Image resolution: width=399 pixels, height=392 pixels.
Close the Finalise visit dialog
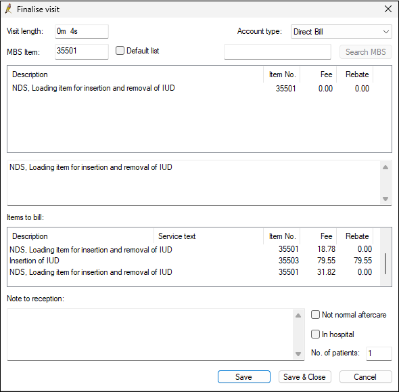(x=388, y=9)
